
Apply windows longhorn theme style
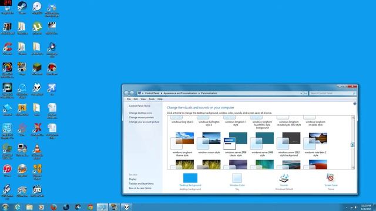coord(182,144)
